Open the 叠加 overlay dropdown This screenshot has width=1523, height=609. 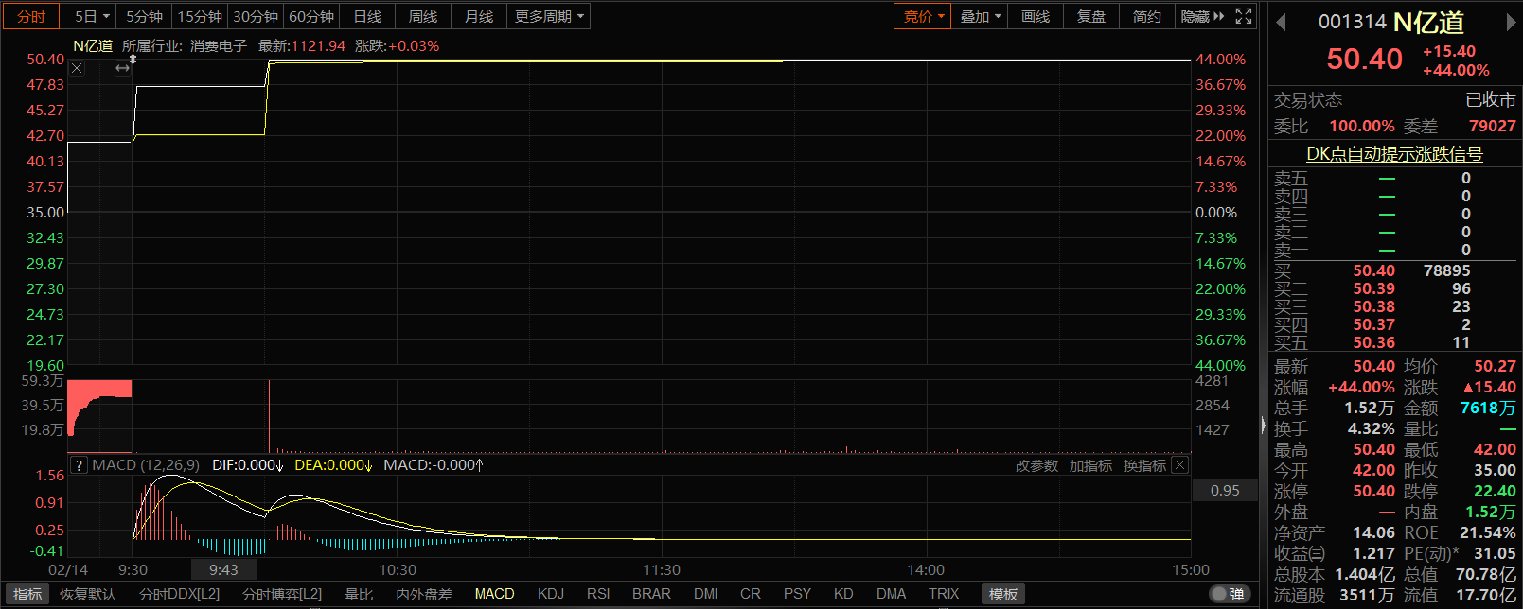pyautogui.click(x=980, y=16)
